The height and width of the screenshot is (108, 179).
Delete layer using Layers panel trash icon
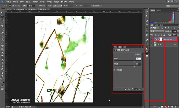175,107
